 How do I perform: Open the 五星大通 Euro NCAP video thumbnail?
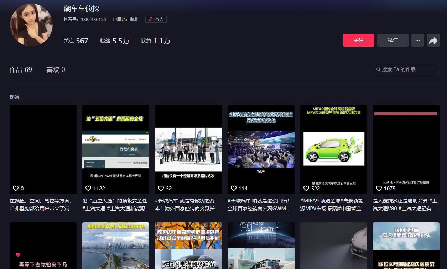(116, 149)
